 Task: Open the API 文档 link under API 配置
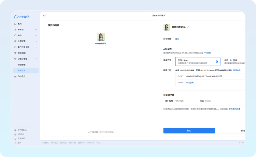tap(207, 53)
